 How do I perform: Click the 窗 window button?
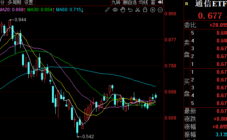[153, 2]
